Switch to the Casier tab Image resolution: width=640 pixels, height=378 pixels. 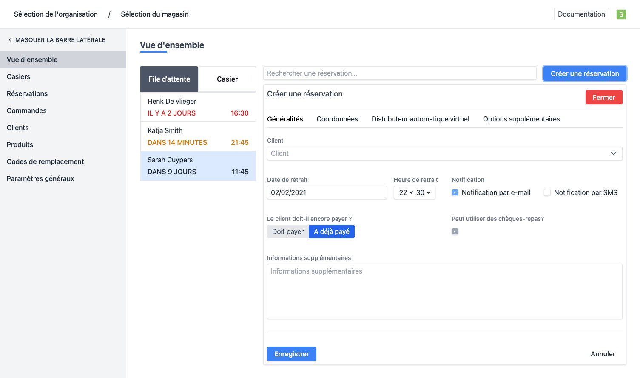pyautogui.click(x=227, y=79)
